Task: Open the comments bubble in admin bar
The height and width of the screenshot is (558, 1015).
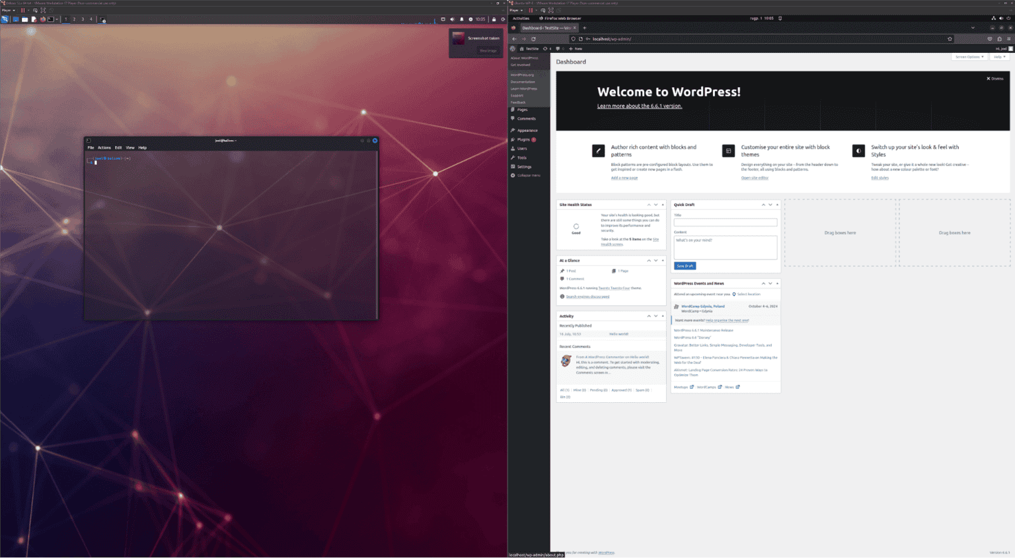Action: click(x=558, y=49)
